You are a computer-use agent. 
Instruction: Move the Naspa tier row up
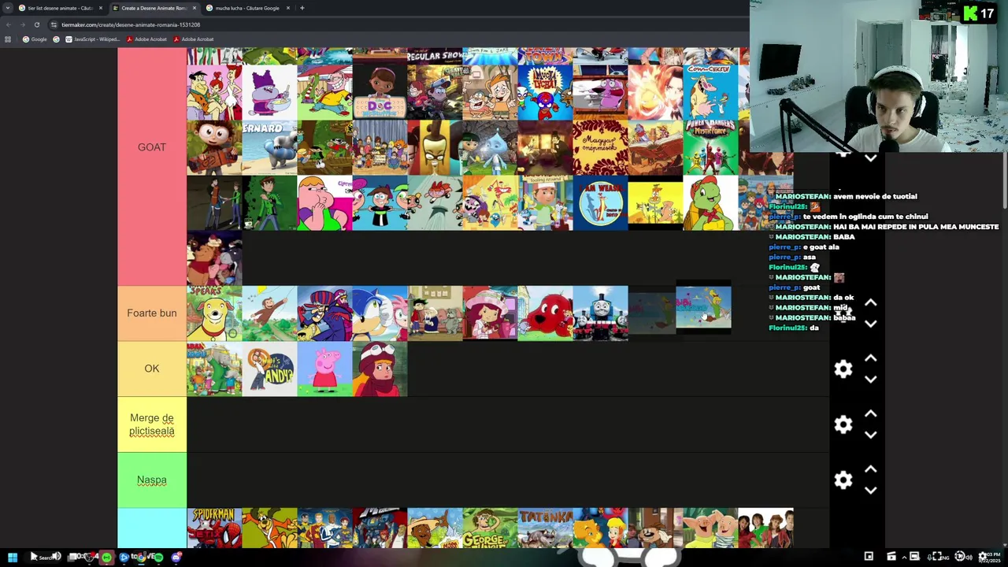click(870, 469)
